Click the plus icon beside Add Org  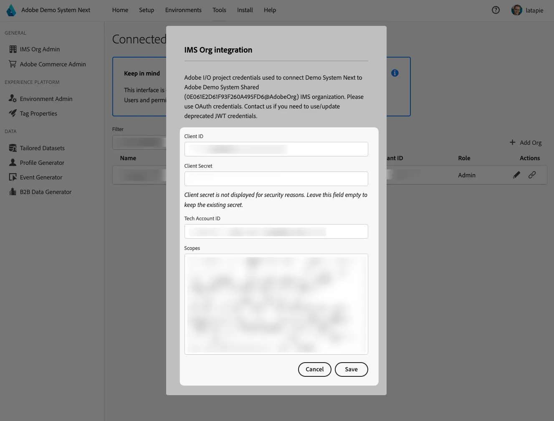point(512,142)
